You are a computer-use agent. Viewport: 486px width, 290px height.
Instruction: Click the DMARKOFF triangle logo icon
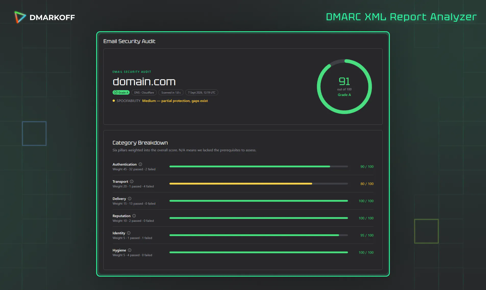click(20, 17)
